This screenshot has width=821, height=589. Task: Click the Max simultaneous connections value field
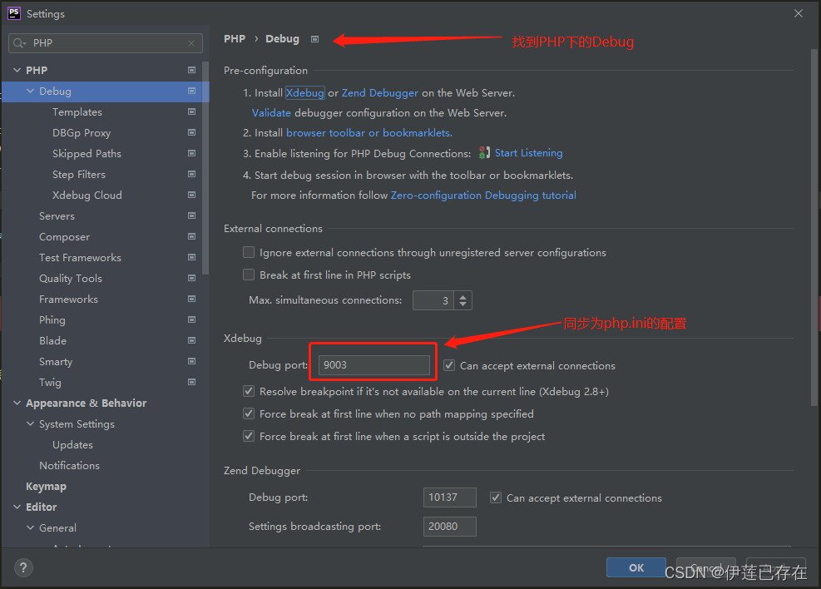433,300
